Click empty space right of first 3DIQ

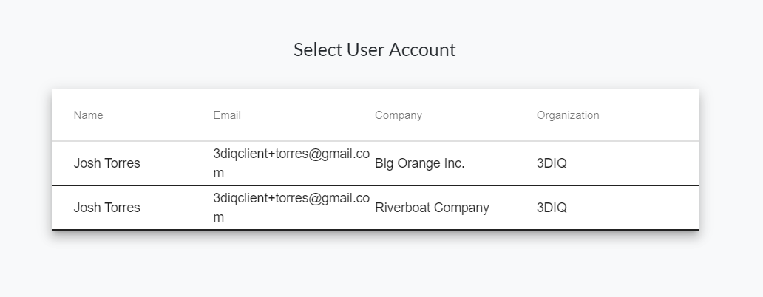(633, 163)
